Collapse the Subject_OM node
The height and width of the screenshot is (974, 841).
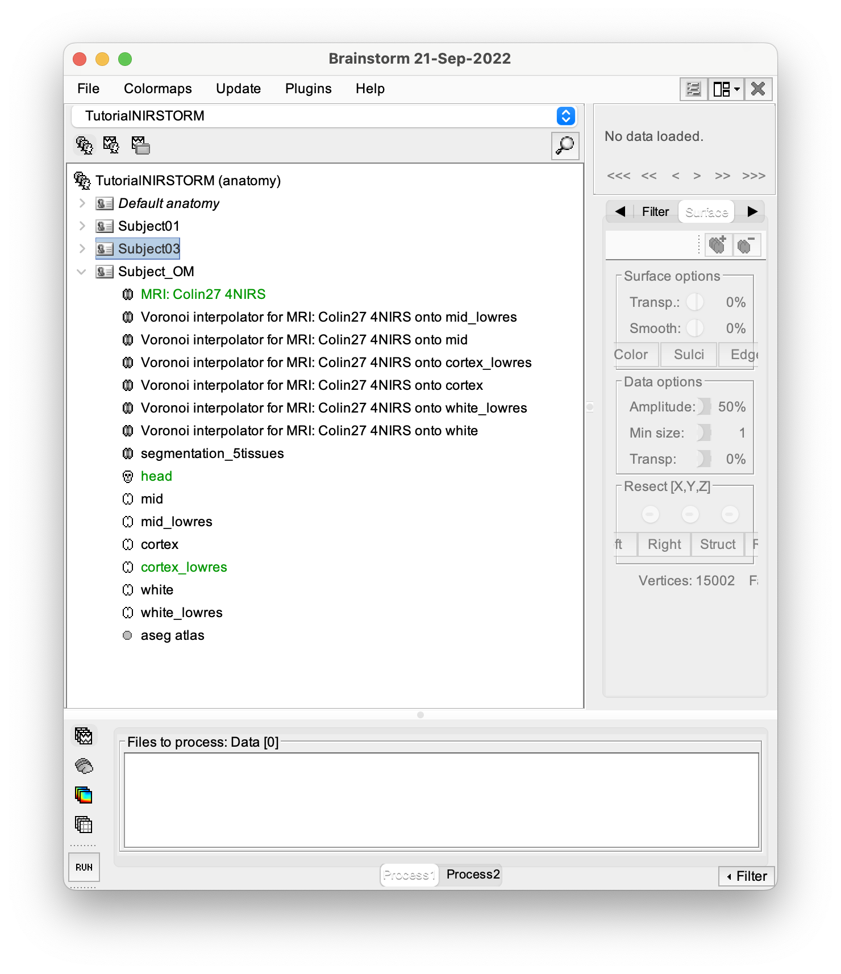pos(82,272)
